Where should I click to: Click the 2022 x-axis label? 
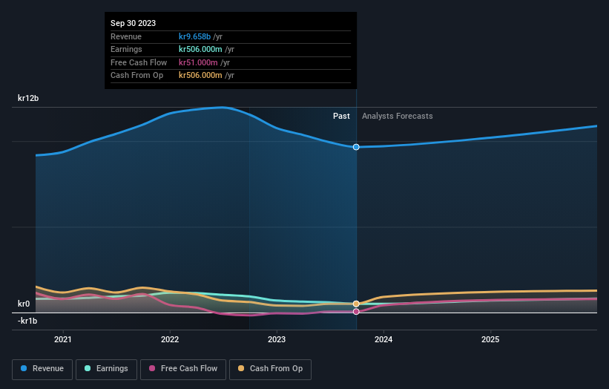[170, 339]
